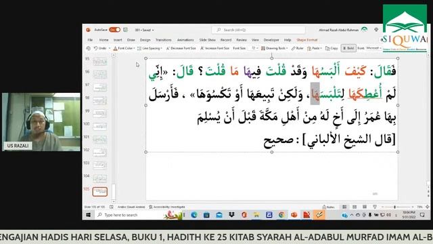Image resolution: width=433 pixels, height=244 pixels.
Task: Toggle the Bold button
Action: (x=348, y=48)
